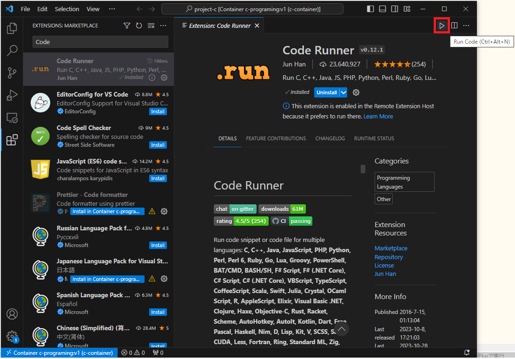Open the Repository resource link

389,257
